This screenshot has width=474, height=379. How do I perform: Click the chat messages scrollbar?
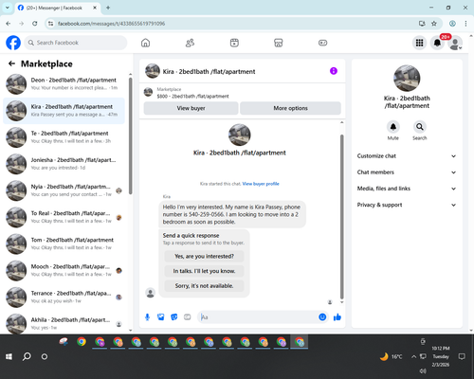341,216
